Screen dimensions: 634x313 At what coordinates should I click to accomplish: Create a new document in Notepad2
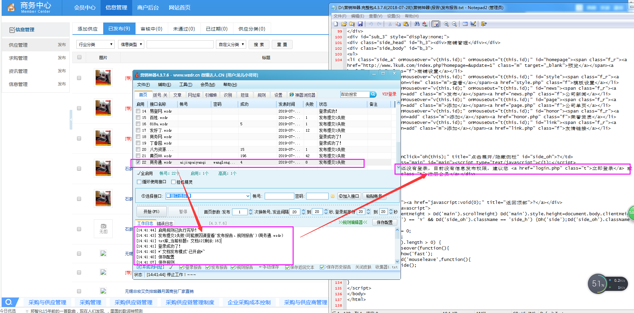[336, 24]
